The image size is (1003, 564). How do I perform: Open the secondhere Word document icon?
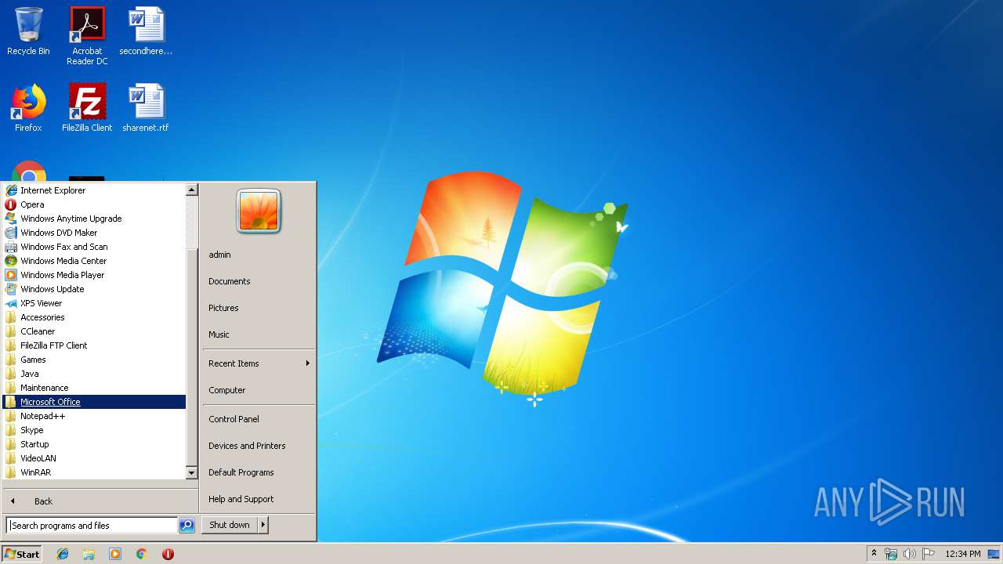[x=146, y=31]
